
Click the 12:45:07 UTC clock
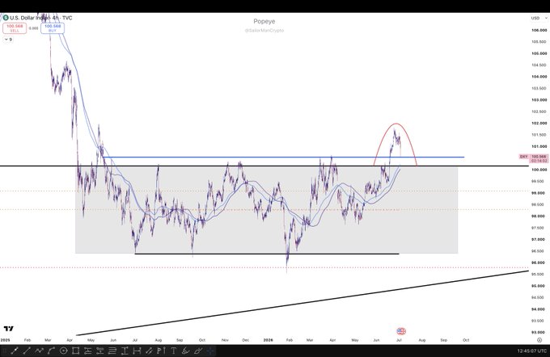pos(531,351)
